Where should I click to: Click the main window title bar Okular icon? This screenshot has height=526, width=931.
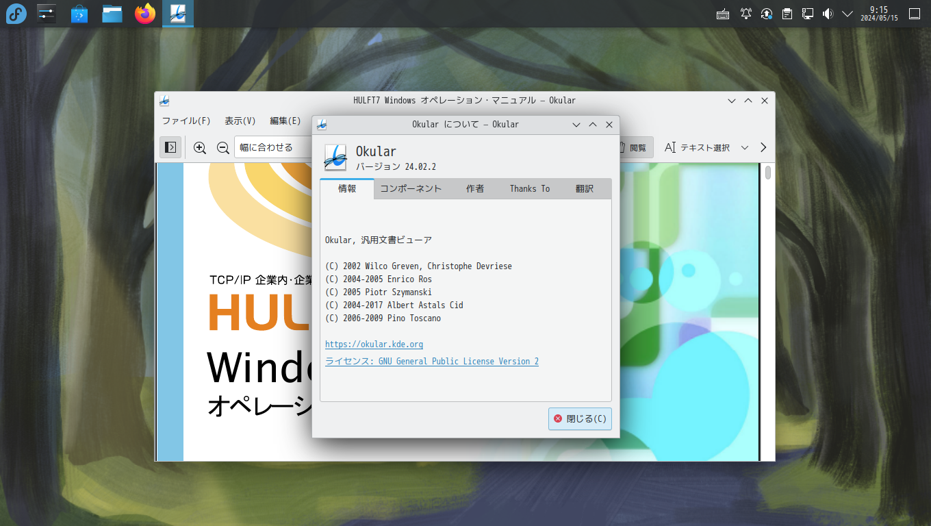pos(164,101)
